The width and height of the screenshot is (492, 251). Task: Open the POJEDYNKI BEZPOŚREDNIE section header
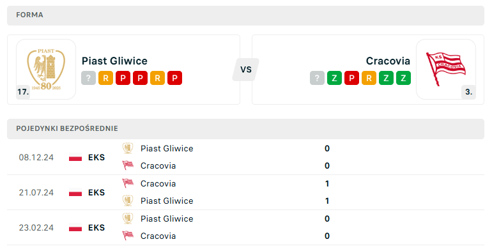coord(246,129)
